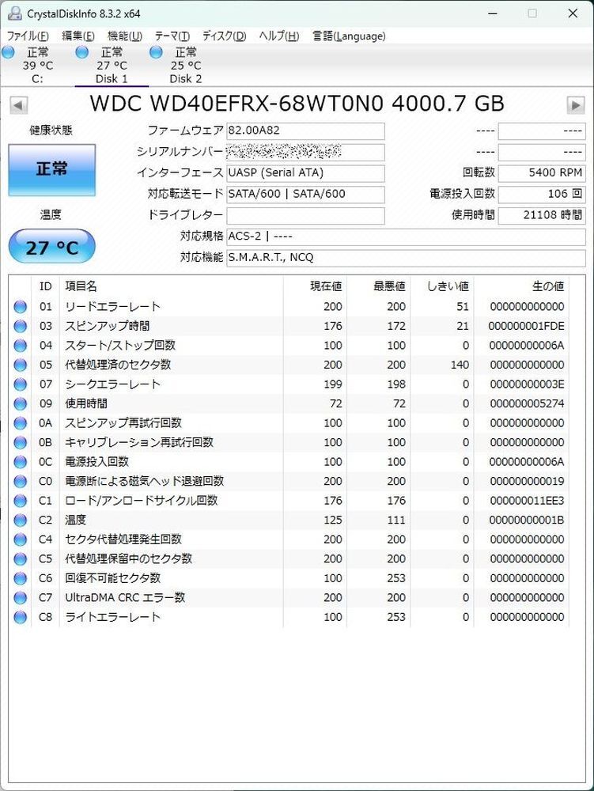
Task: Click the 最悪値 column header
Action: [379, 286]
